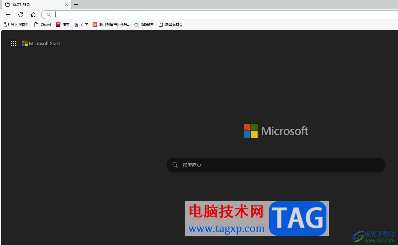Open the ChatAI bookmark
The width and height of the screenshot is (398, 245).
(43, 25)
